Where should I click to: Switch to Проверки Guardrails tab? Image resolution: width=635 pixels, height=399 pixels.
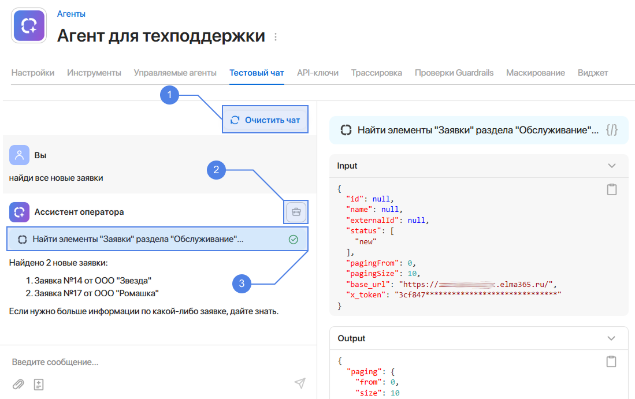(x=454, y=73)
